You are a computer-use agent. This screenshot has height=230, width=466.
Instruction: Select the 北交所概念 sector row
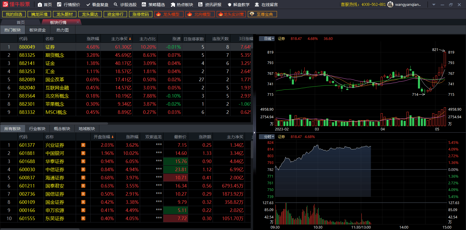pos(125,96)
